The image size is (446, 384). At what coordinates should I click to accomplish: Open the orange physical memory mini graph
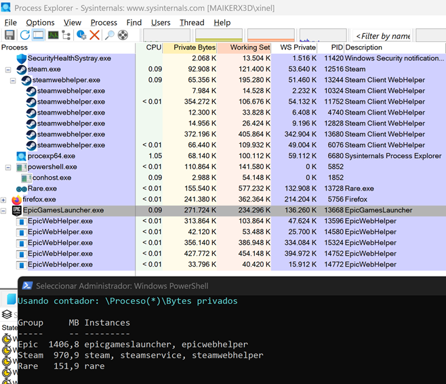pyautogui.click(x=271, y=35)
